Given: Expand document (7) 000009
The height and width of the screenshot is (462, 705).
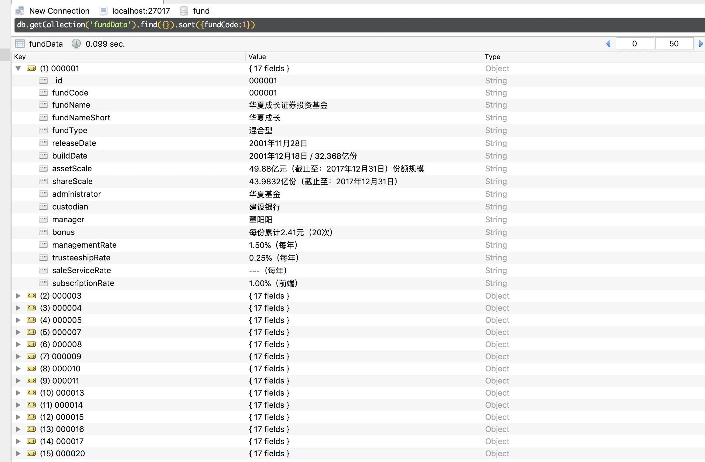Looking at the screenshot, I should coord(18,356).
